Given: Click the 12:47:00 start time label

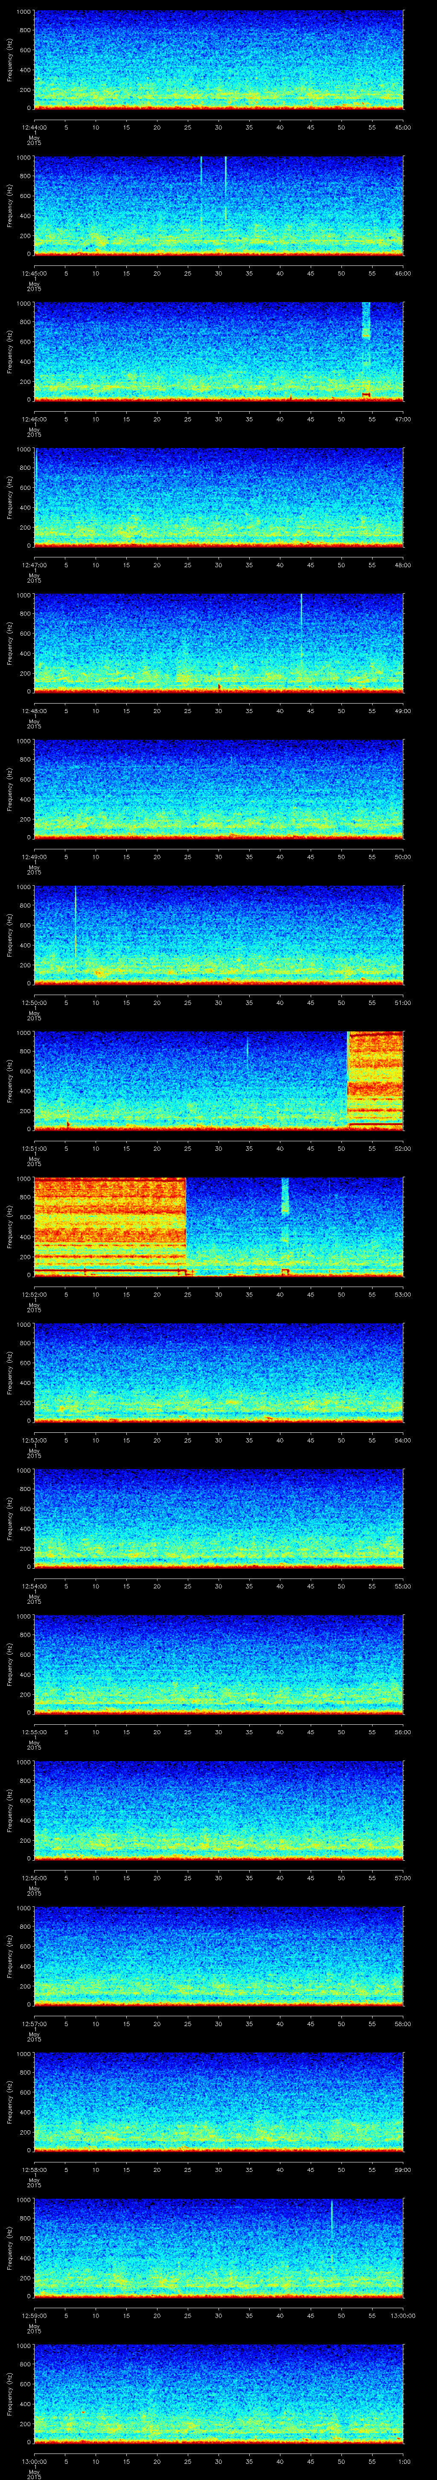Looking at the screenshot, I should [x=34, y=564].
